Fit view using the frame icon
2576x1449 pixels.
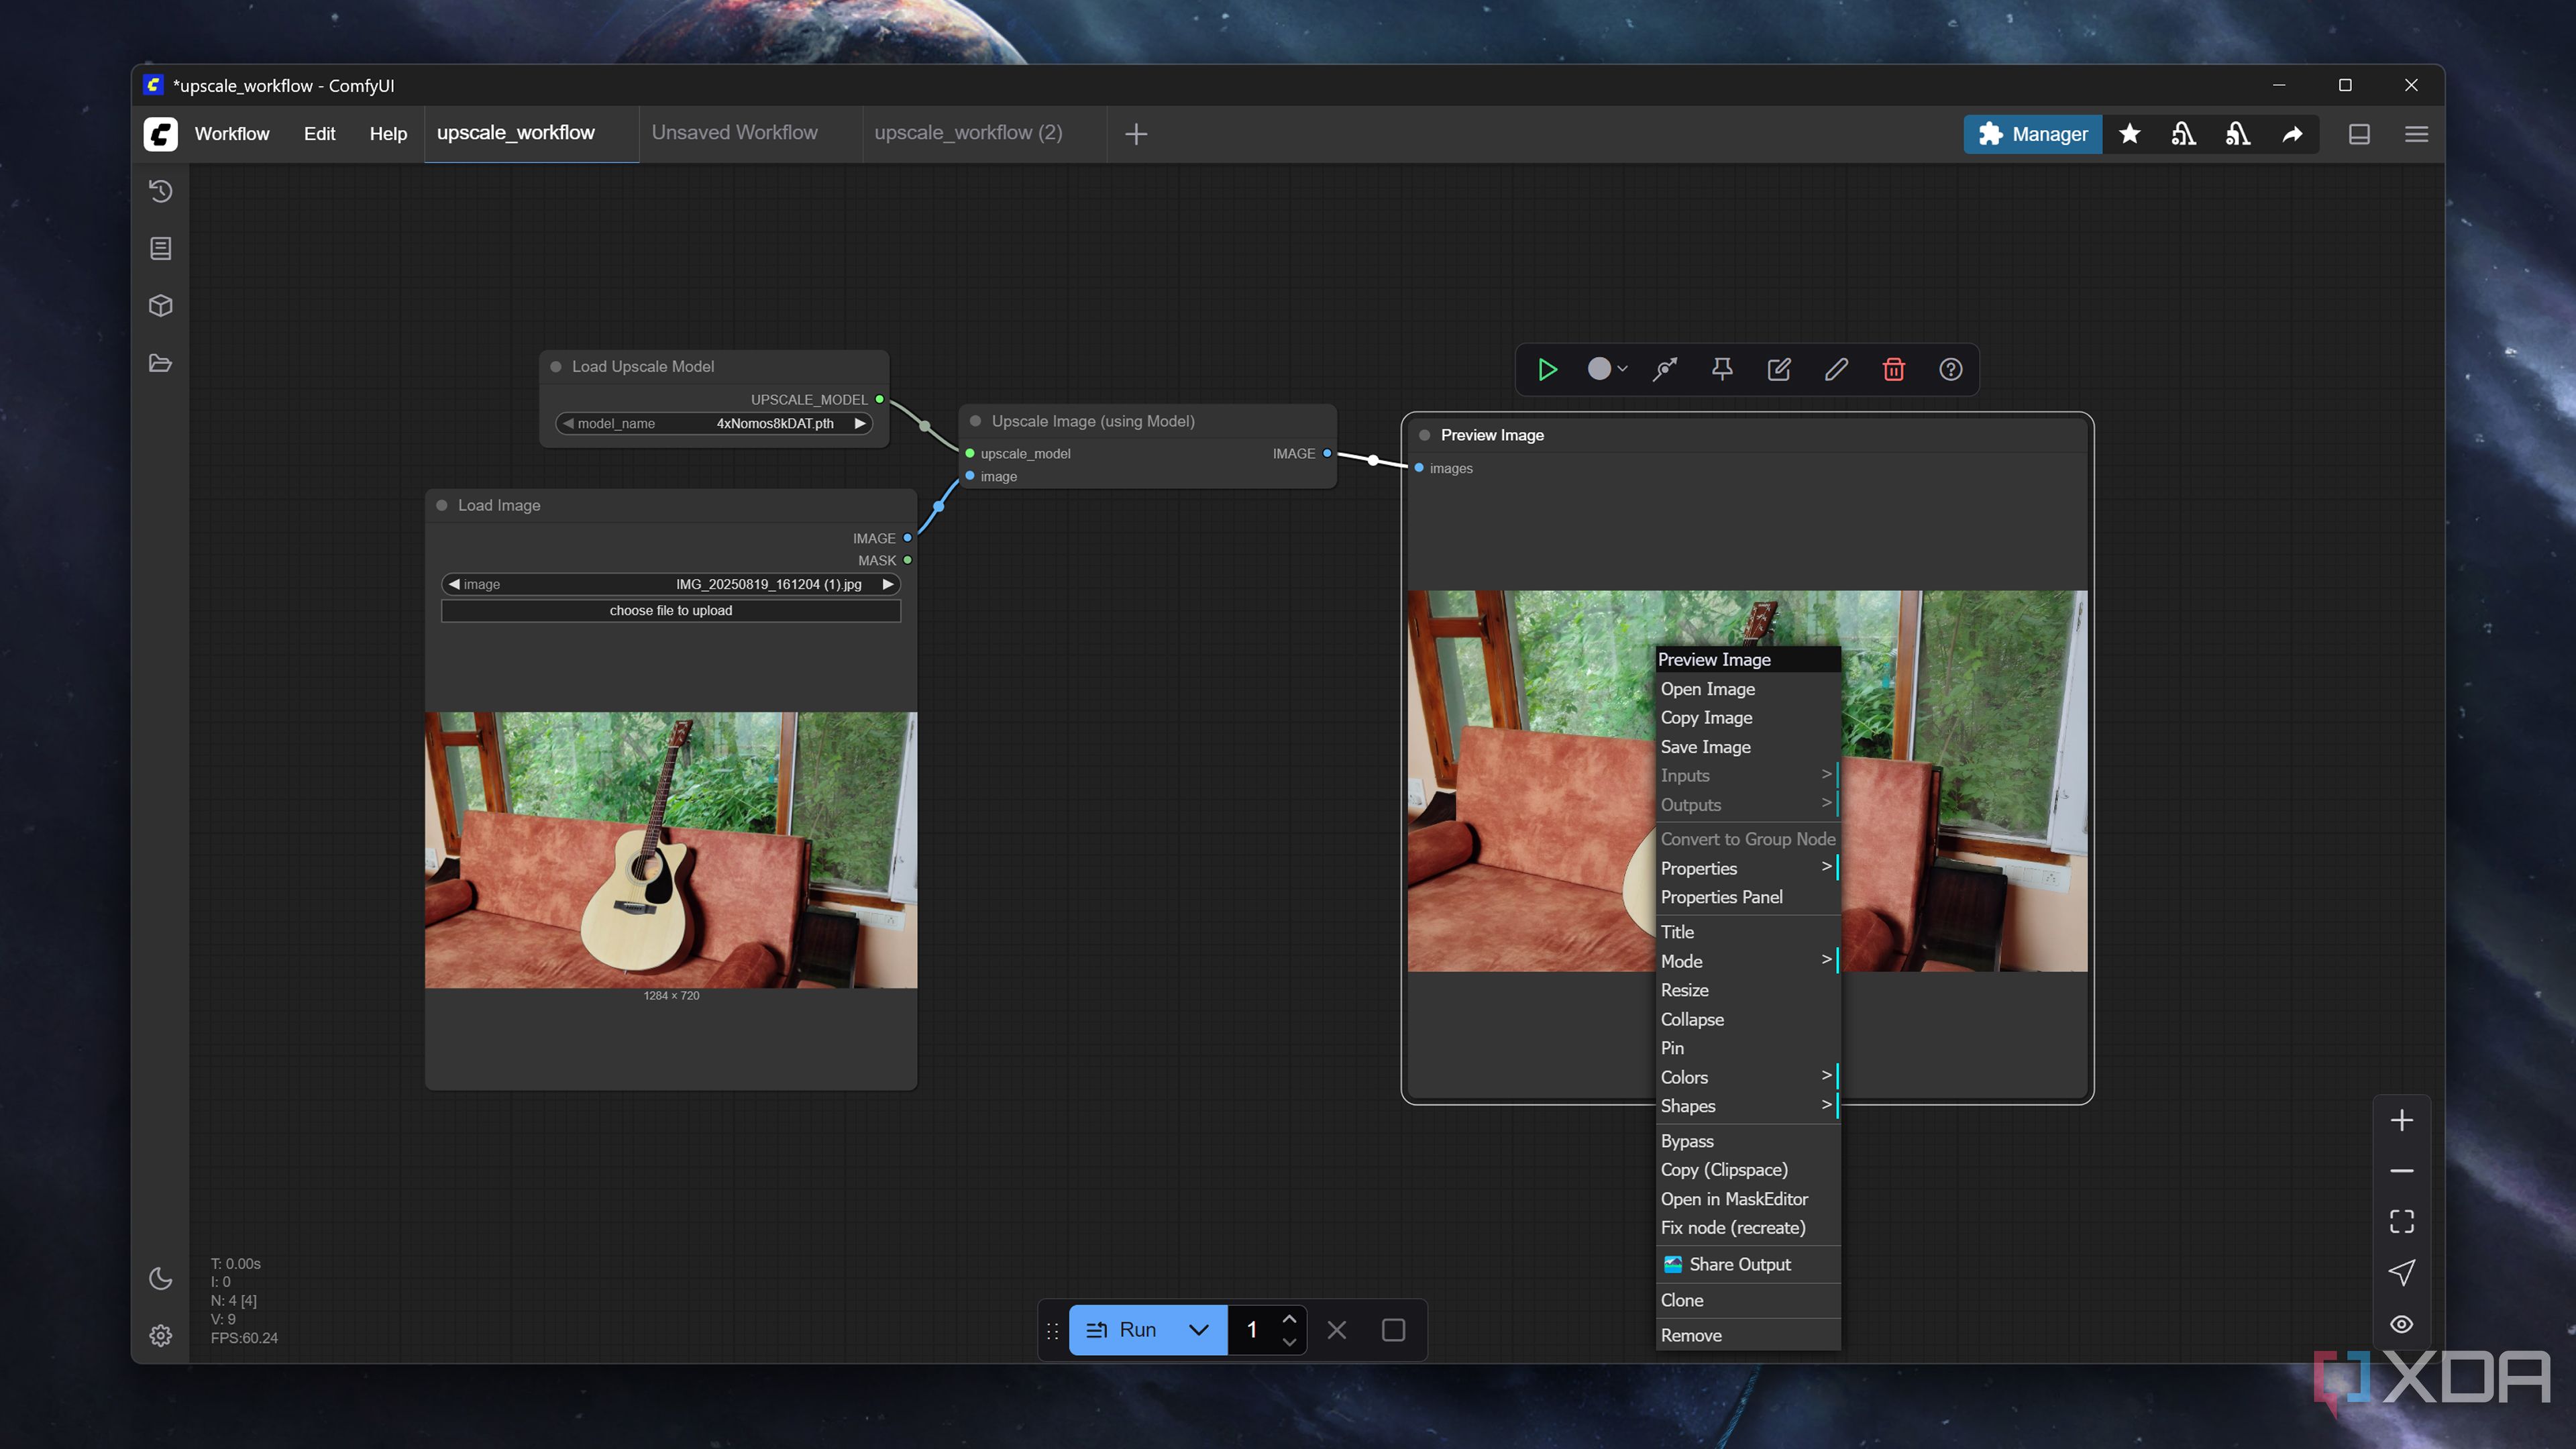[x=2401, y=1221]
